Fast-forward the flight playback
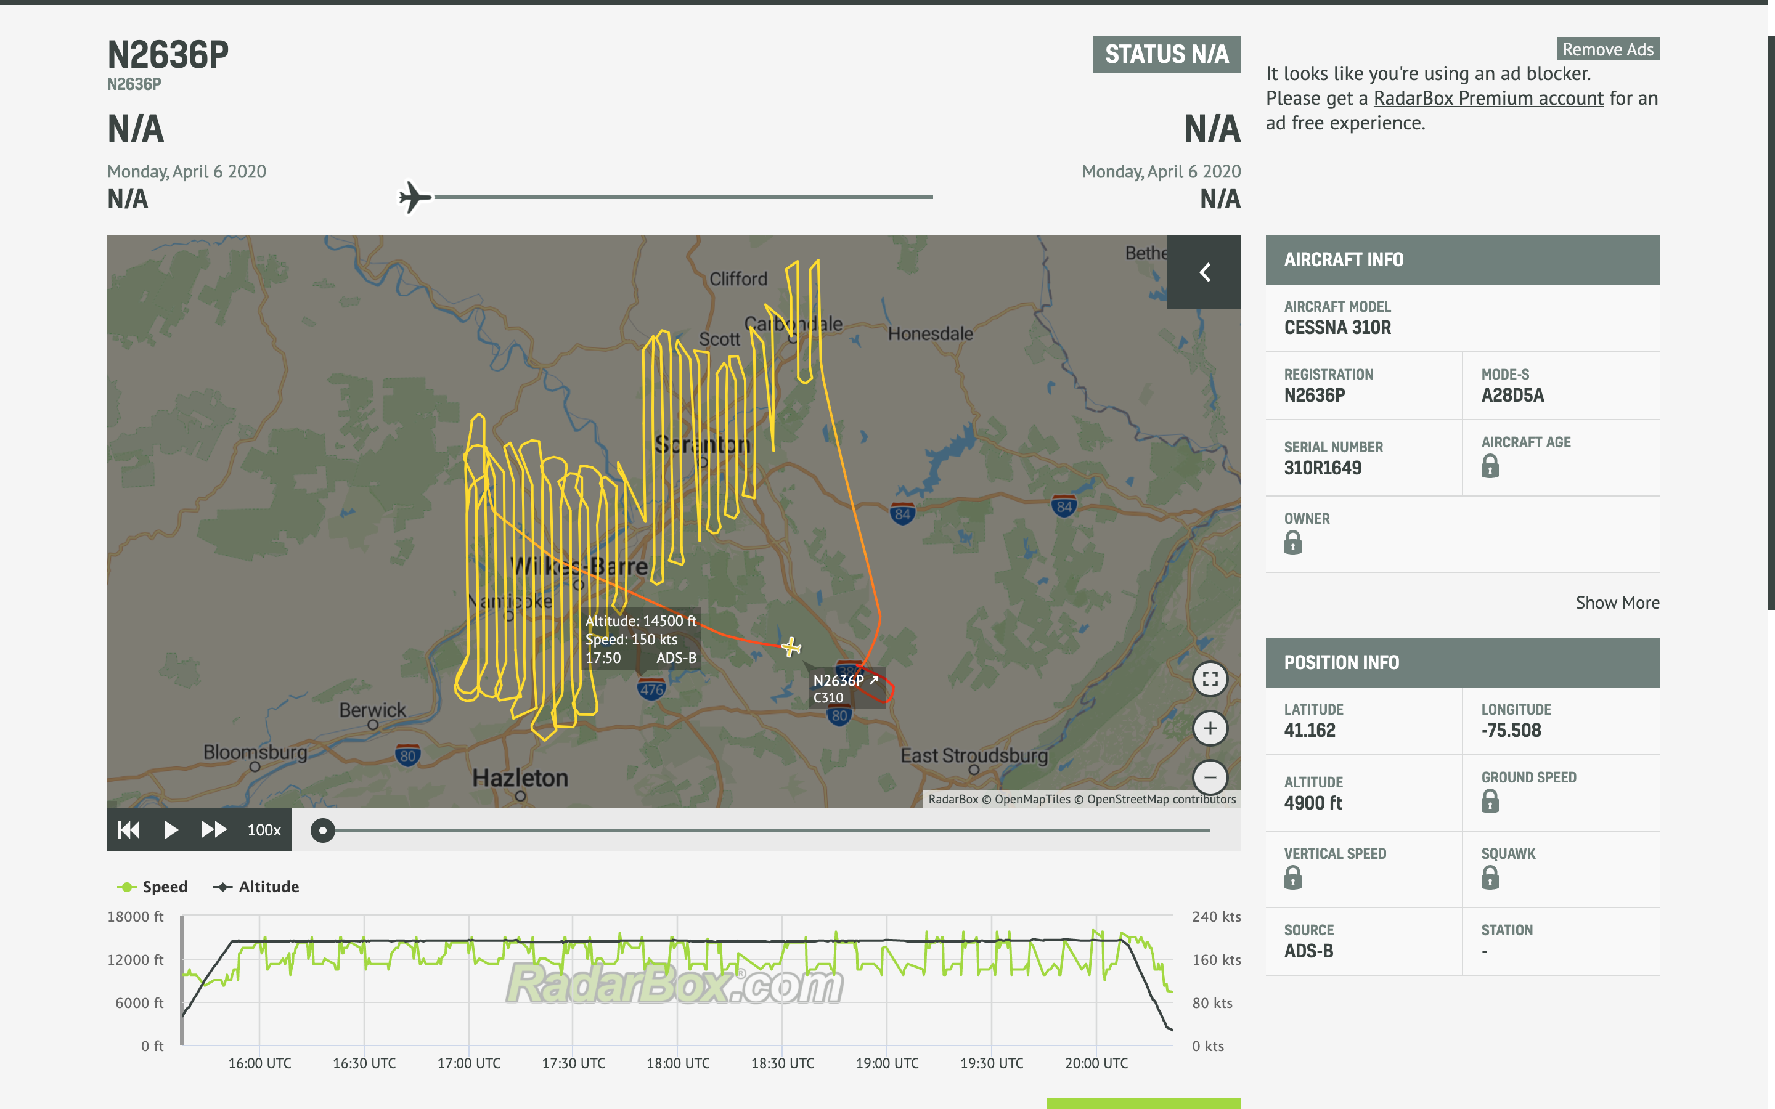The image size is (1775, 1109). coord(213,829)
